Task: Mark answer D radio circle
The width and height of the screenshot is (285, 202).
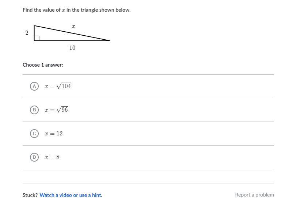Action: 34,157
